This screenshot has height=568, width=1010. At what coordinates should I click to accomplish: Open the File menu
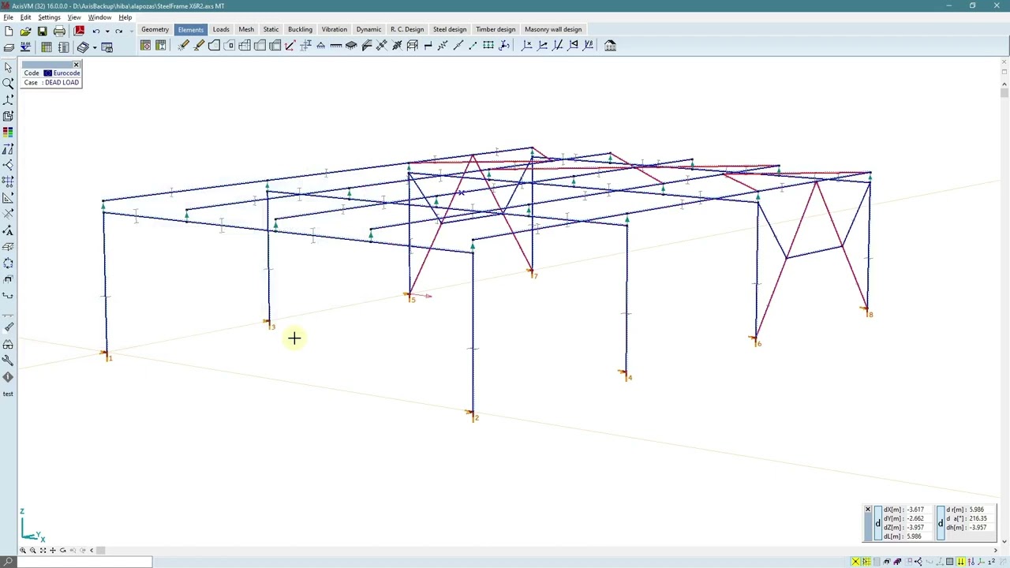click(8, 17)
